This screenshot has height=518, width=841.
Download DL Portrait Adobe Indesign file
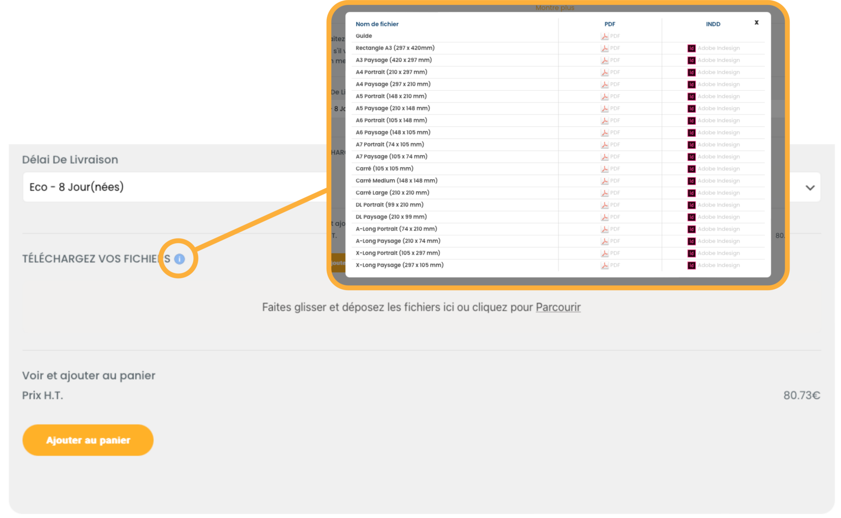pyautogui.click(x=714, y=205)
